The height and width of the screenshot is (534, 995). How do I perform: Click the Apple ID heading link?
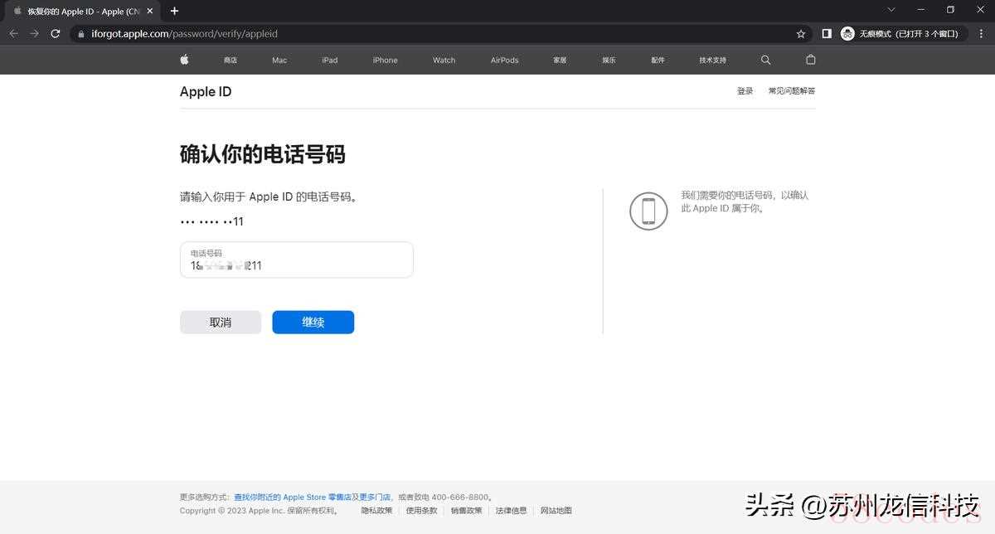pyautogui.click(x=206, y=92)
